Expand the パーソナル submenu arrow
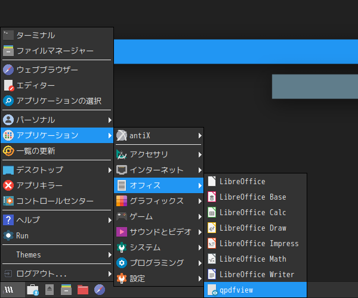The image size is (358, 298). [110, 120]
